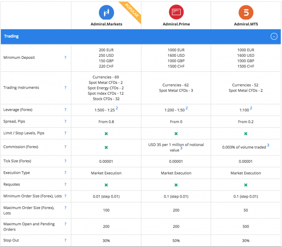Click Admiral.Prime Limit / Stop Levels cross mark
The image size is (282, 247).
176,133
